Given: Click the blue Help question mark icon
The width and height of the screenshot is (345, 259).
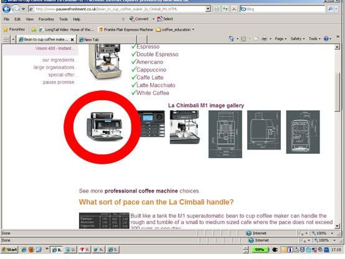Looking at the screenshot, I should pos(326,39).
